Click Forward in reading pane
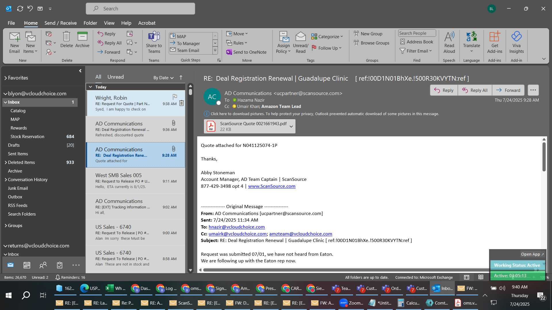This screenshot has width=552, height=310. pos(508,90)
